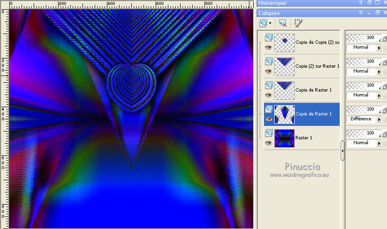The width and height of the screenshot is (387, 229).
Task: Click the Edit Selection icon in Calques toolbar
Action: [298, 23]
